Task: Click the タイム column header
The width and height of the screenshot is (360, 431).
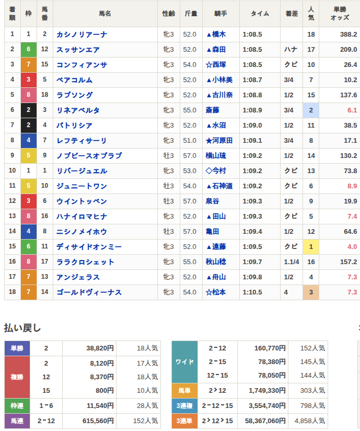Action: tap(260, 14)
